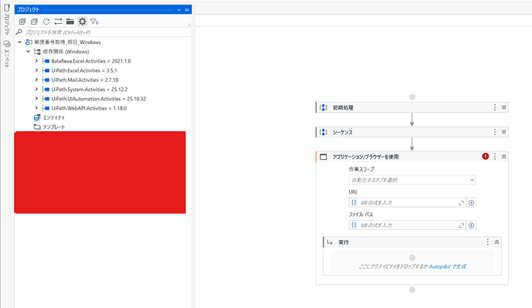Screen dimensions: 532x308
Task: Collapse the 郵便番号取得_祝日_Windows project node
Action: click(19, 42)
